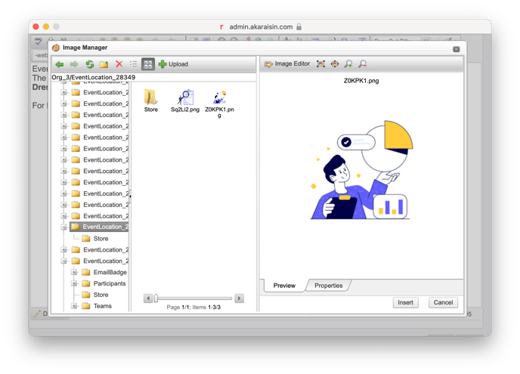
Task: Switch to the Preview tab
Action: click(284, 286)
